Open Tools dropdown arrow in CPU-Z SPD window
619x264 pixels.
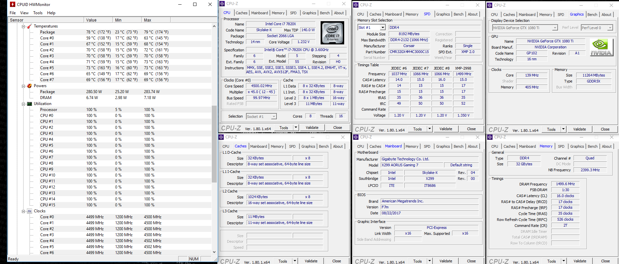pyautogui.click(x=429, y=129)
